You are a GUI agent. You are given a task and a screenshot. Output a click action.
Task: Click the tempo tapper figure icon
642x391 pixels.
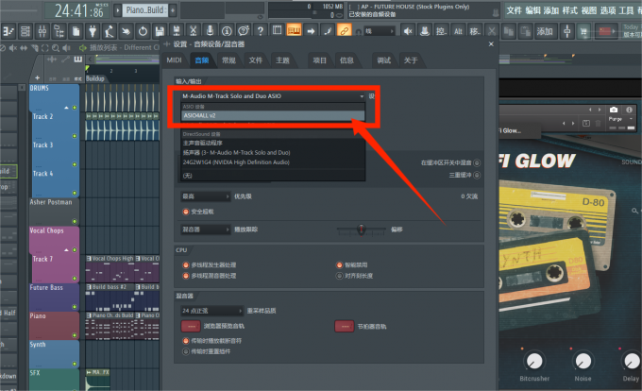coord(110,31)
